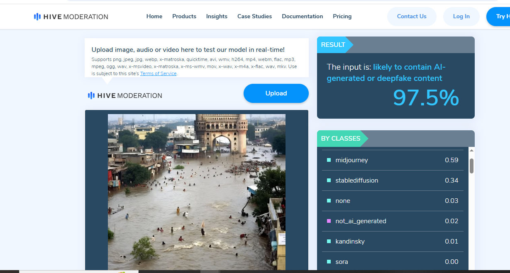Image resolution: width=510 pixels, height=273 pixels.
Task: Click the not_ai_generated class label
Action: point(361,221)
